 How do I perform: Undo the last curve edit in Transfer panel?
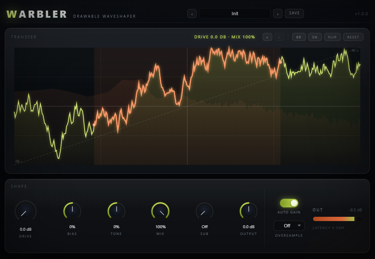[267, 37]
